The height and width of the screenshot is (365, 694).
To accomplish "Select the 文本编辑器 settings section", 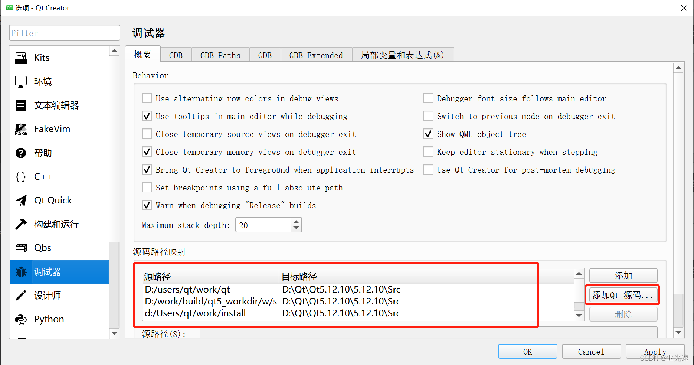I will (x=56, y=105).
